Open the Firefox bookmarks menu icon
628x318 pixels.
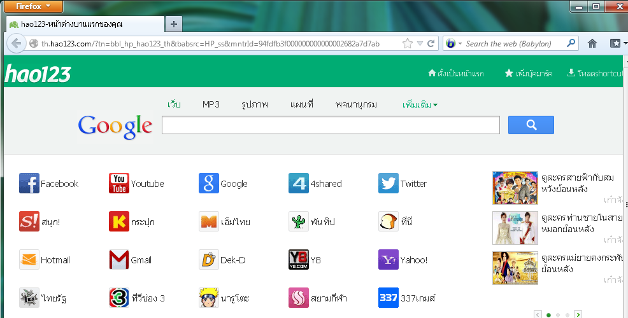[615, 44]
